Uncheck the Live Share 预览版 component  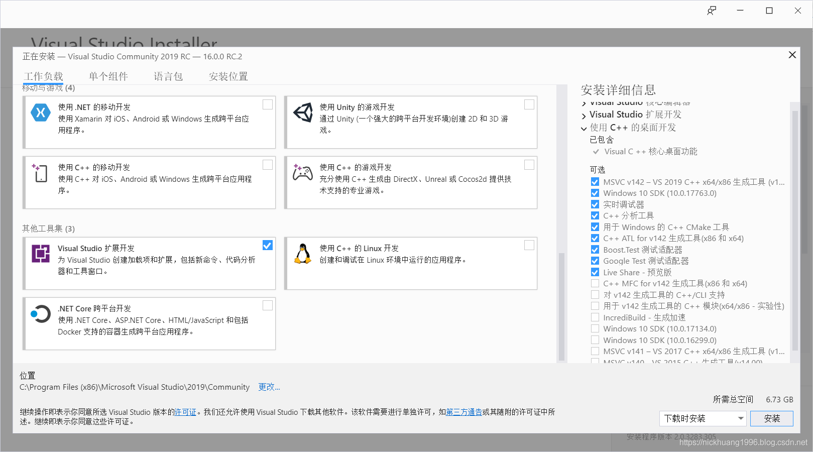coord(595,272)
